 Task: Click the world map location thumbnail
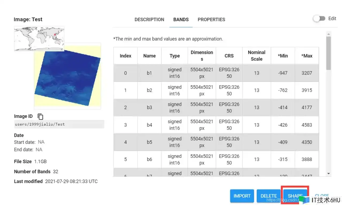(39, 38)
